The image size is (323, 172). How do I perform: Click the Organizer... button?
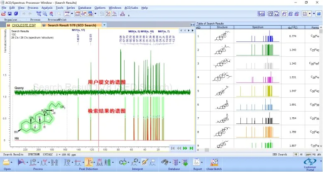click(x=12, y=20)
